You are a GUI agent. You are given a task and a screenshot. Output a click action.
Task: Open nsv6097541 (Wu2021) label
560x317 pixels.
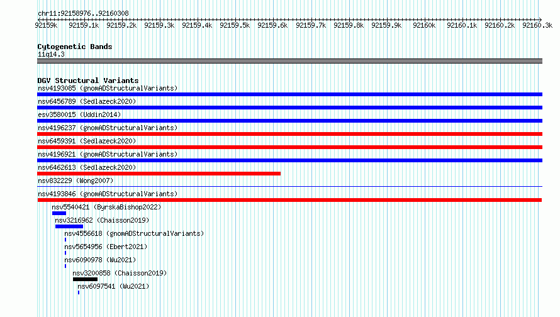point(113,286)
